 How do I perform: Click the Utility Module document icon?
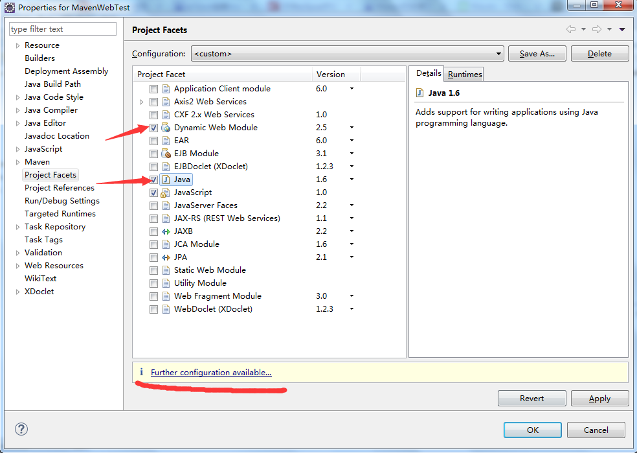(x=166, y=283)
